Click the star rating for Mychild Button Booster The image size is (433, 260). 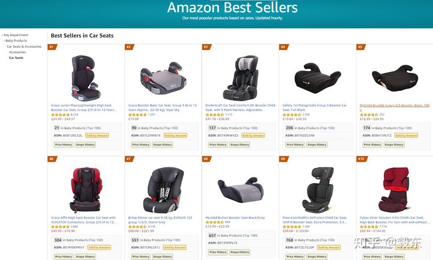[215, 222]
